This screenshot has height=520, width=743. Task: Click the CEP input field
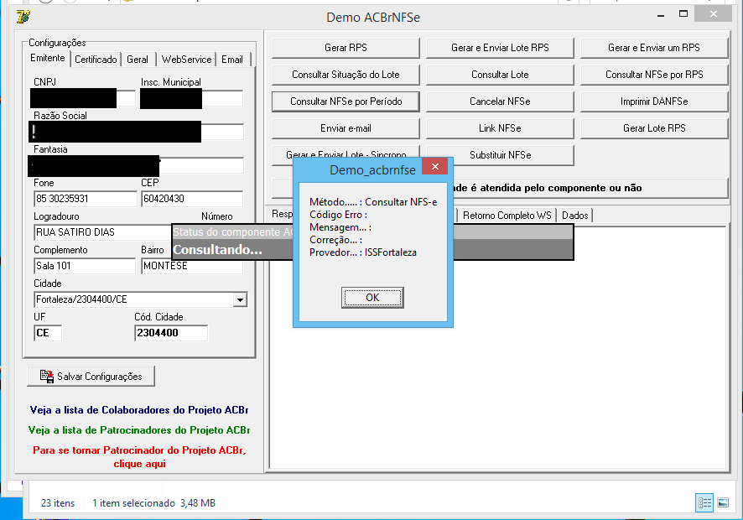click(x=192, y=199)
